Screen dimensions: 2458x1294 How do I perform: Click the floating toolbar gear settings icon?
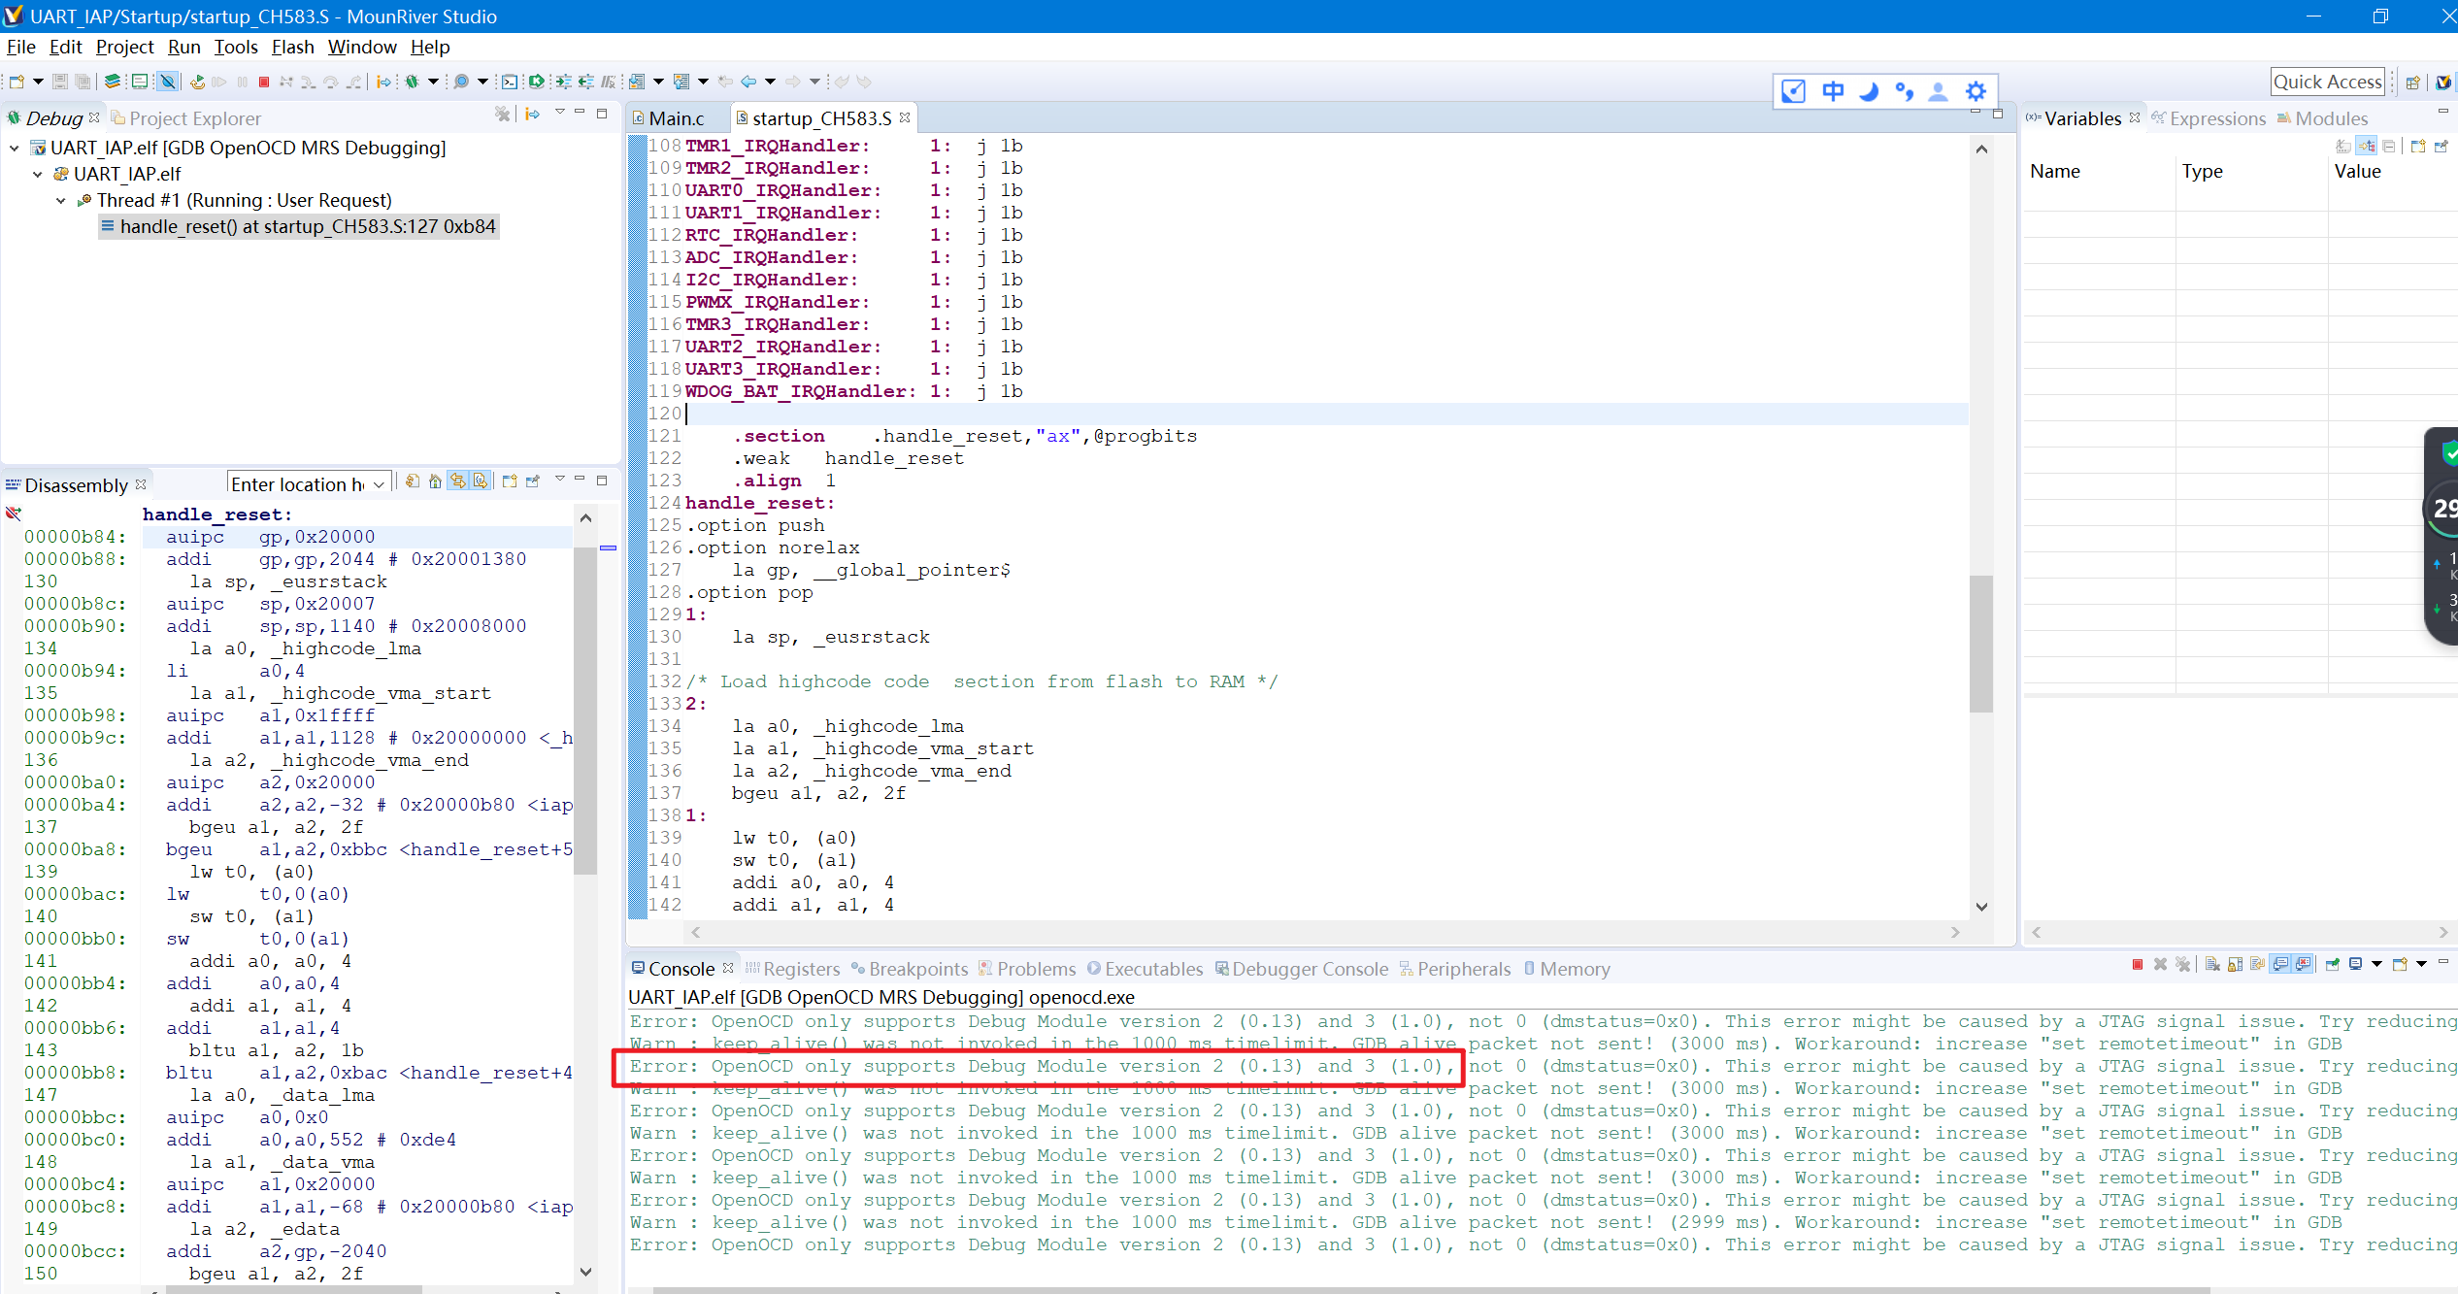[x=1976, y=91]
